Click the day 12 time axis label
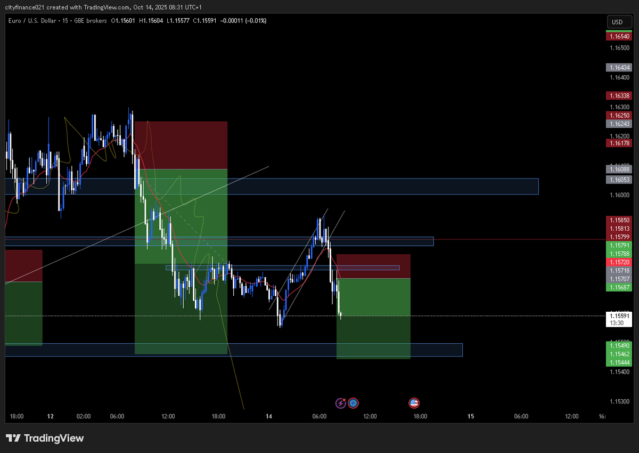This screenshot has height=453, width=639. 50,416
